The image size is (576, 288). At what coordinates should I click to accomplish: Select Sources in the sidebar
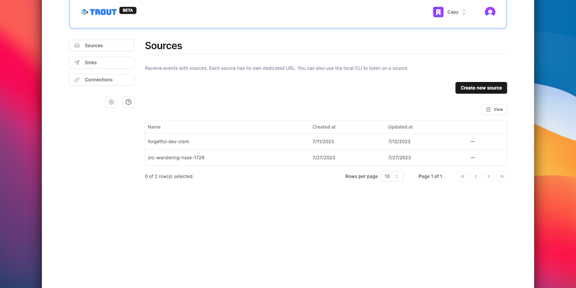[102, 46]
